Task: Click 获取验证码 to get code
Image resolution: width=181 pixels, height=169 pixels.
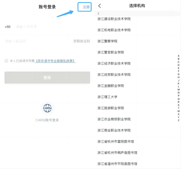Action: click(82, 41)
